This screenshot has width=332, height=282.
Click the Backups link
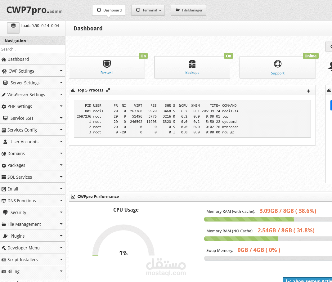192,73
